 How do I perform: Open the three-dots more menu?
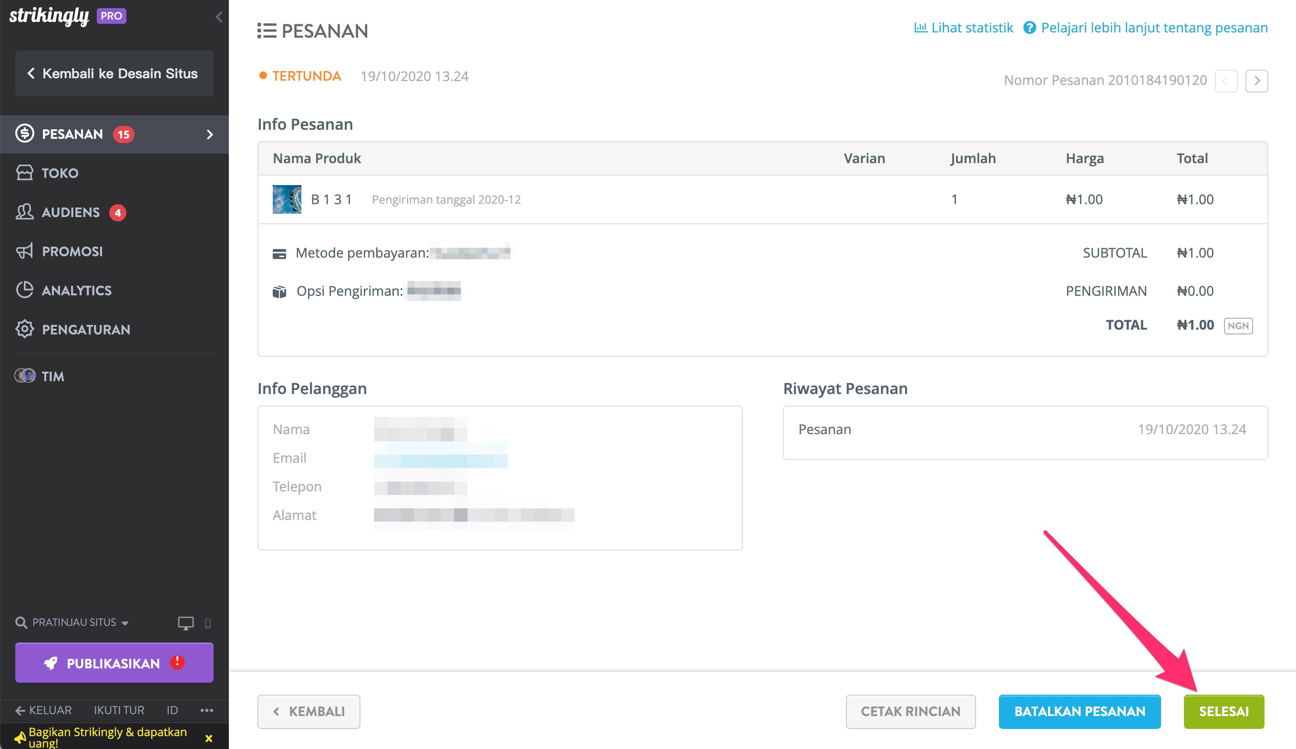(206, 710)
